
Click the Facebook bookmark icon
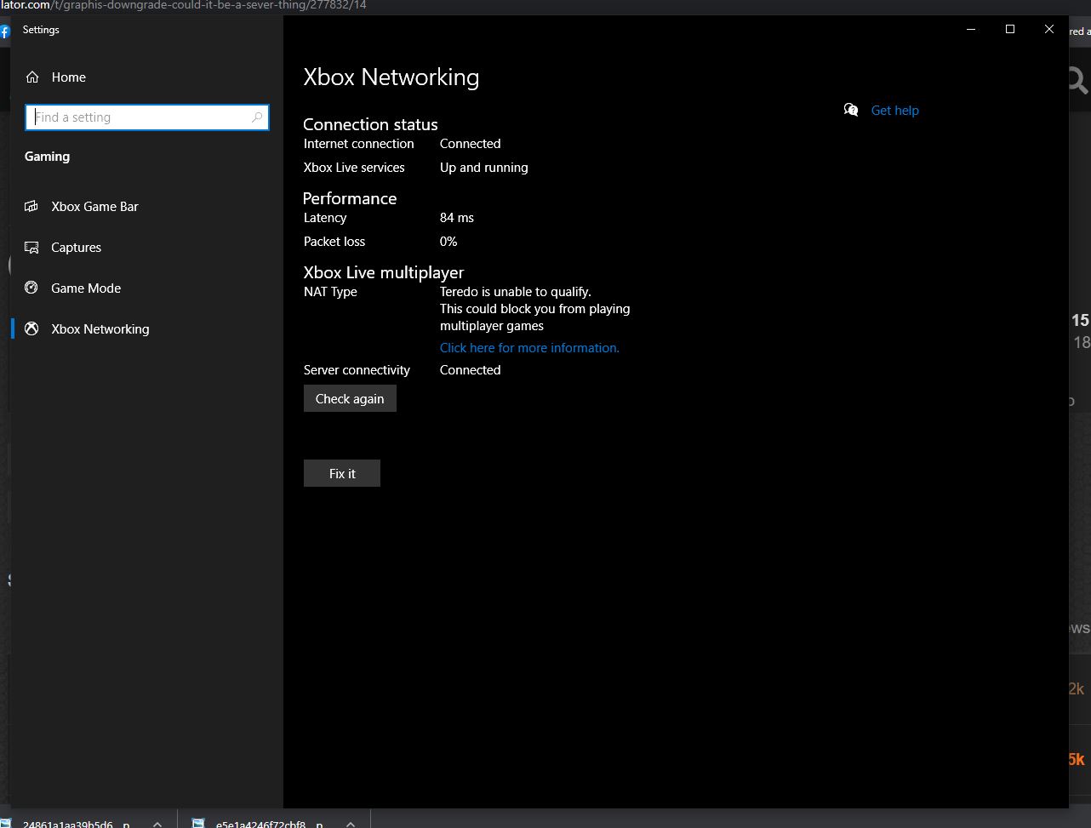(4, 32)
